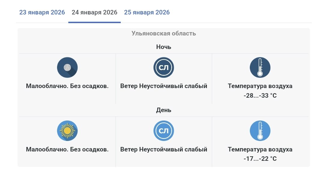Screen dimensions: 324x171
Task: Click the light-blue СЛ wind icon under День
Action: pos(164,130)
